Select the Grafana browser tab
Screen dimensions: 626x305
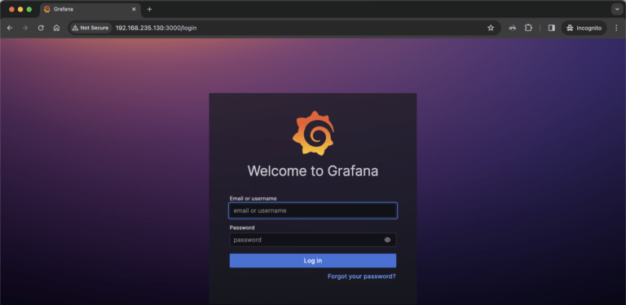click(x=90, y=9)
